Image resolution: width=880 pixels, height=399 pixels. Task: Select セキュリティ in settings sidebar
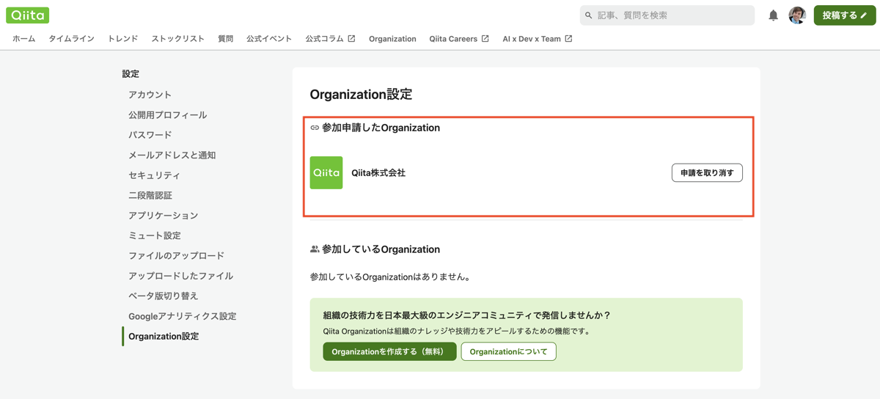tap(154, 175)
